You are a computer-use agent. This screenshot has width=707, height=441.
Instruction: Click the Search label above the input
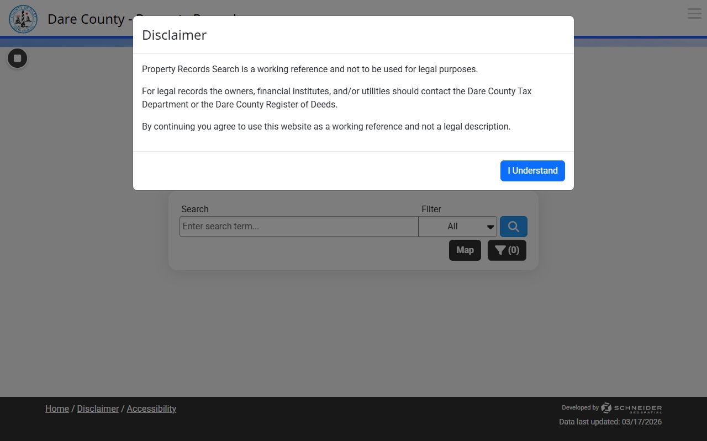pyautogui.click(x=195, y=209)
